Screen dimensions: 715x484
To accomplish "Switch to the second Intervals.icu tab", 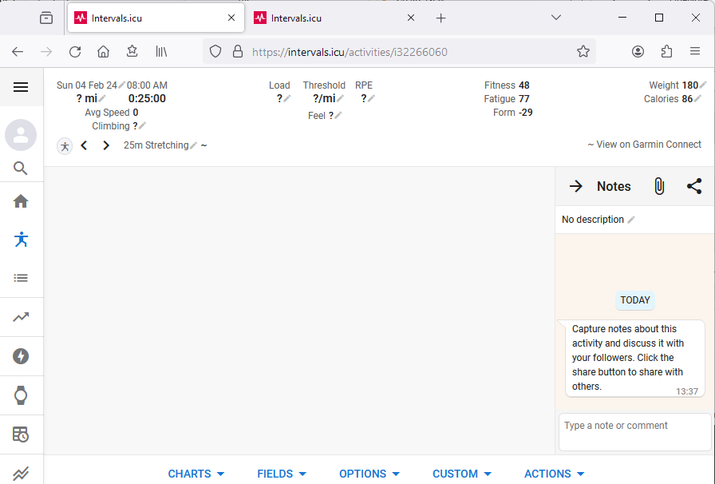I will (335, 18).
